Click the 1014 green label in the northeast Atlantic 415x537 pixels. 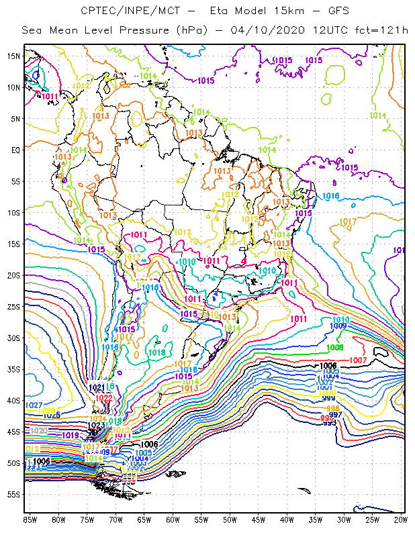[x=378, y=115]
